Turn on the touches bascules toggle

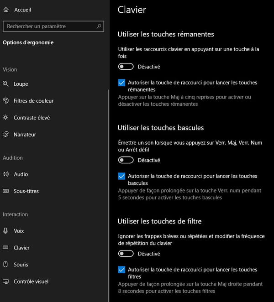point(126,160)
